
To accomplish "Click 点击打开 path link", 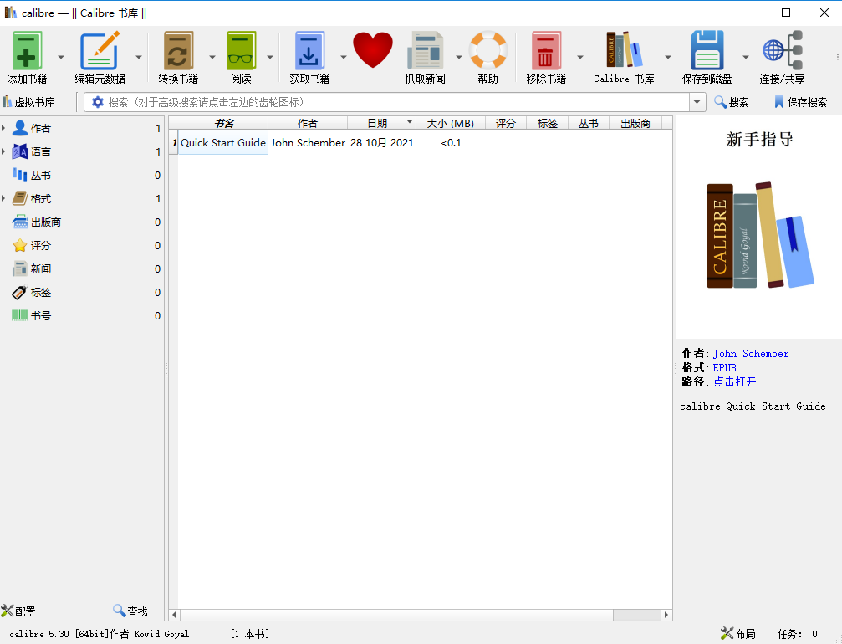I will click(x=735, y=381).
